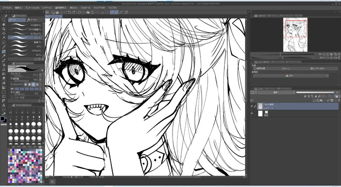Step the stabilization value with its spinner arrows

pyautogui.click(x=38, y=93)
